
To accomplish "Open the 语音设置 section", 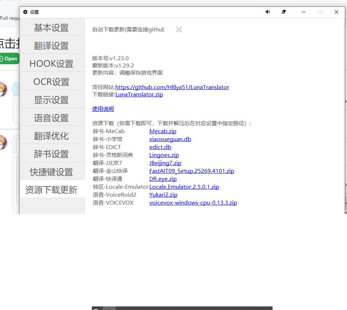I will [x=52, y=117].
